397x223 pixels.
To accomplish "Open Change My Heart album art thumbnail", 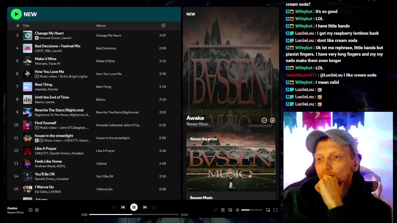I will point(28,35).
